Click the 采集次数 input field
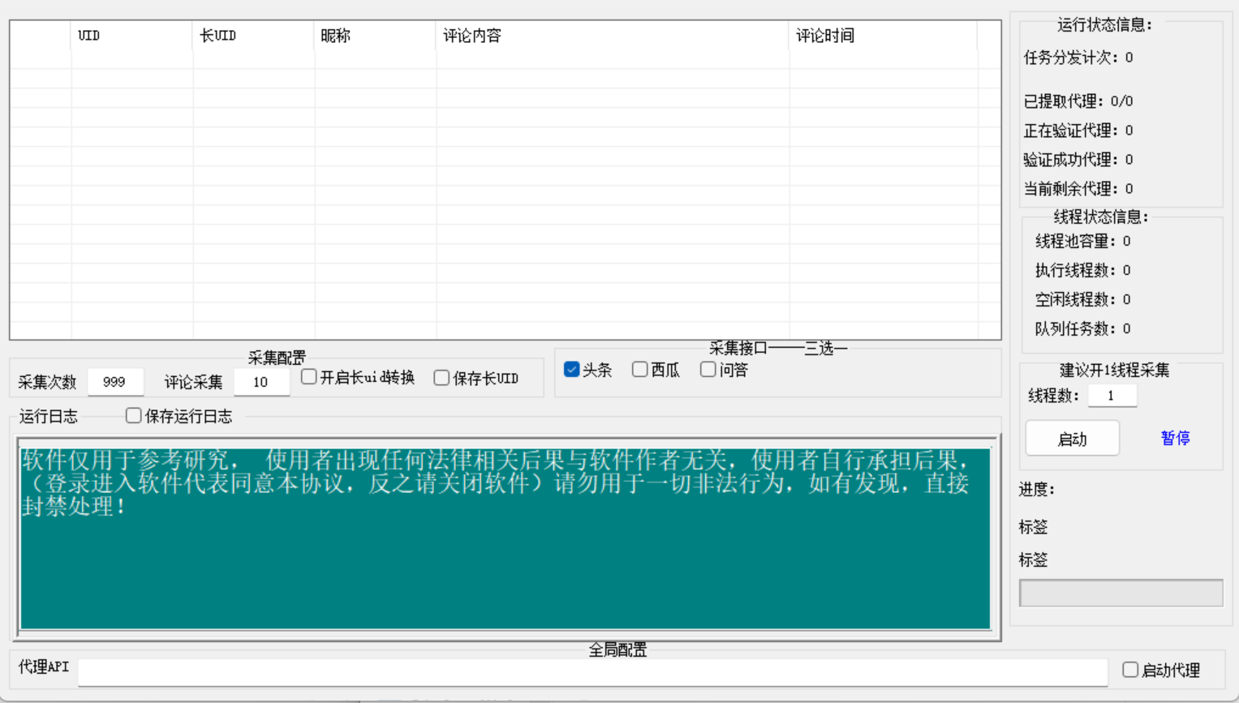This screenshot has height=703, width=1239. [x=115, y=382]
